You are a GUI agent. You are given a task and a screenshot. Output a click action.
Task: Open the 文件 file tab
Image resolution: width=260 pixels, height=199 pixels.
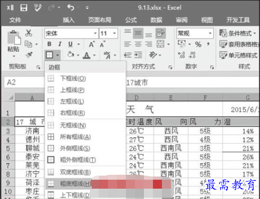point(15,20)
